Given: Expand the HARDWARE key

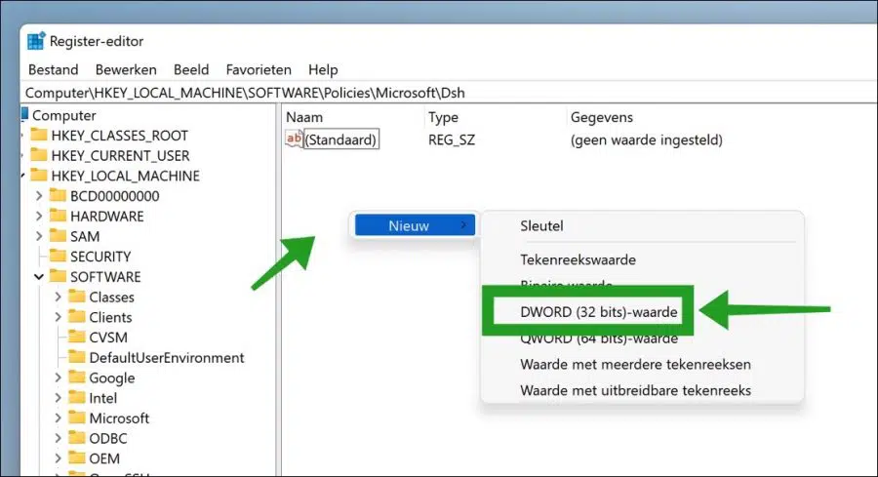Looking at the screenshot, I should click(x=39, y=217).
